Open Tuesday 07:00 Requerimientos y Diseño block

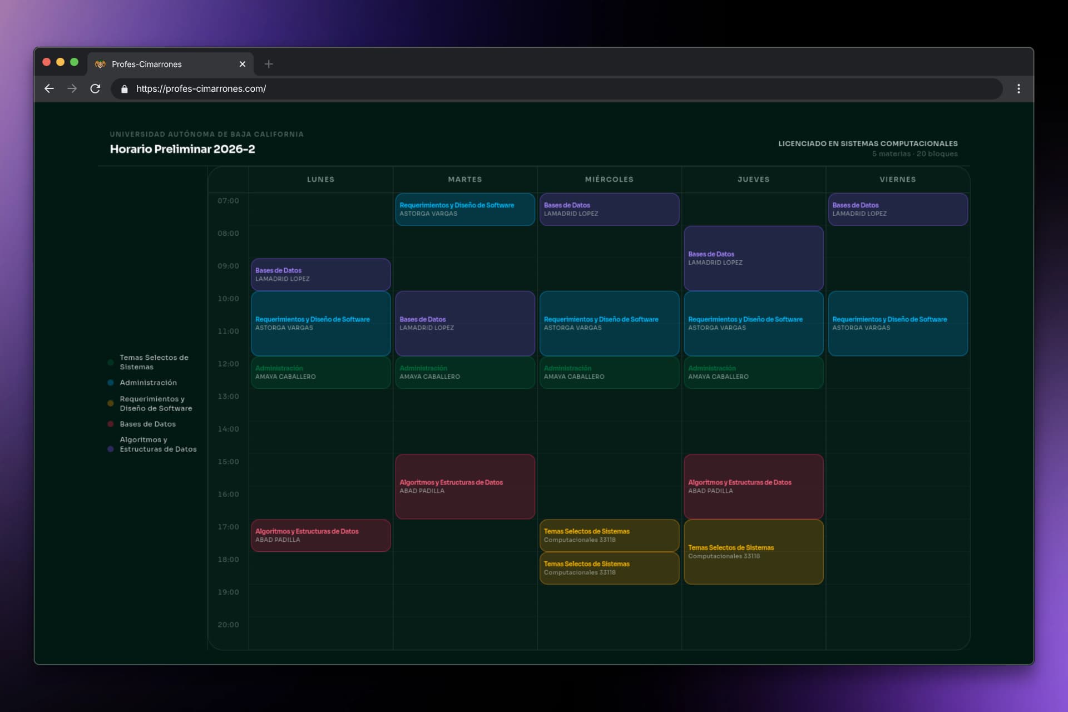(465, 209)
